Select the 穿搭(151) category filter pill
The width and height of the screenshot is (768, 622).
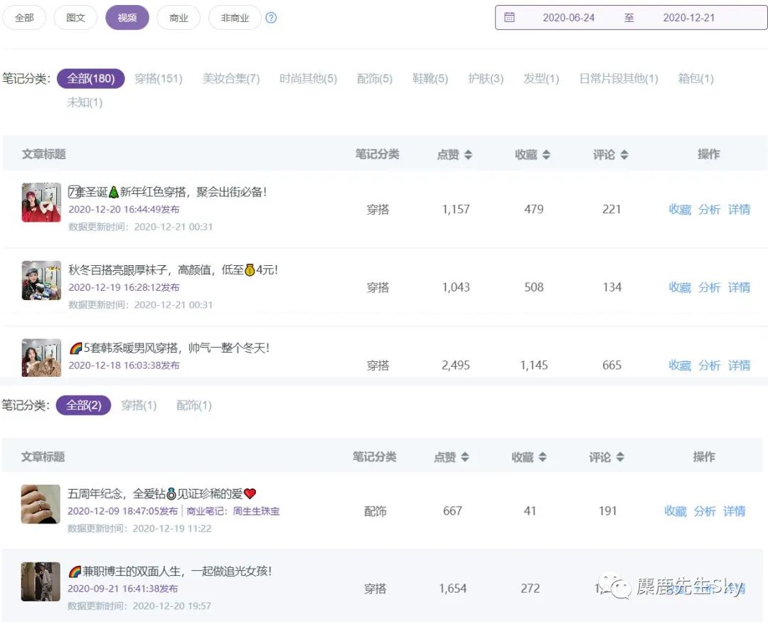point(158,79)
